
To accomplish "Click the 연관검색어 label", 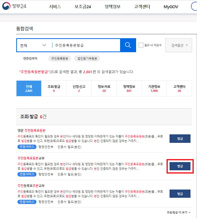I will (30, 58).
